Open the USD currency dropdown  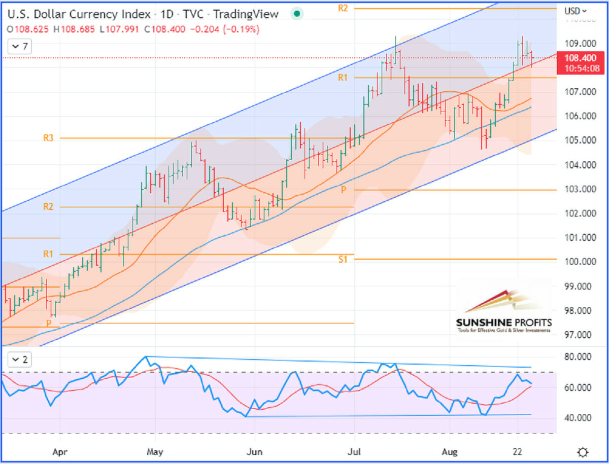(576, 10)
